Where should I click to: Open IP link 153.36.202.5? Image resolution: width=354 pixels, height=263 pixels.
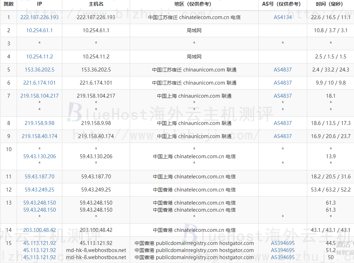pos(39,69)
